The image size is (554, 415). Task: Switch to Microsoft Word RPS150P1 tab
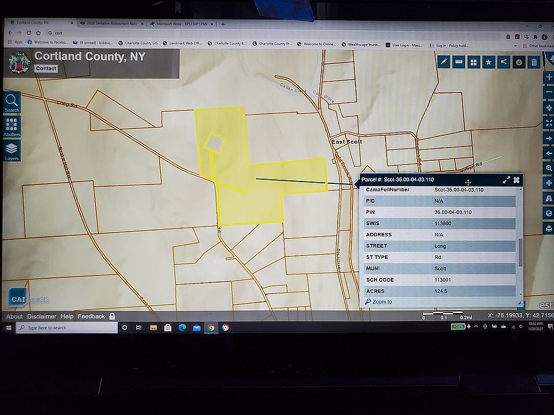[182, 24]
